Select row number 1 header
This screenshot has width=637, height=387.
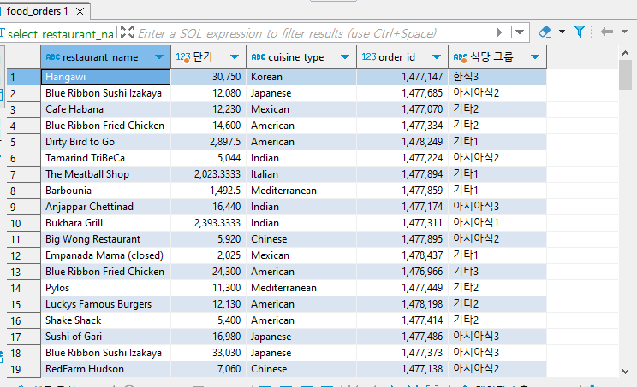pyautogui.click(x=24, y=77)
